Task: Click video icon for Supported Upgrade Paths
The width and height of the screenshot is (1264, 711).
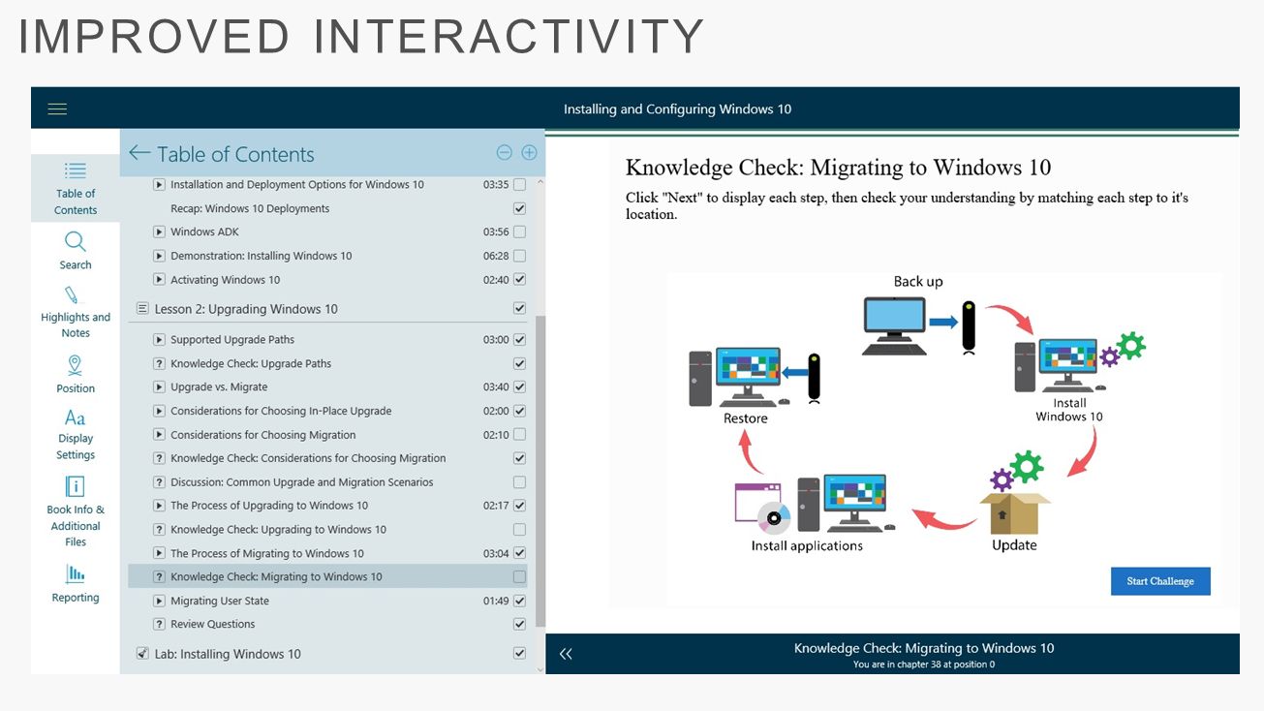Action: 160,339
